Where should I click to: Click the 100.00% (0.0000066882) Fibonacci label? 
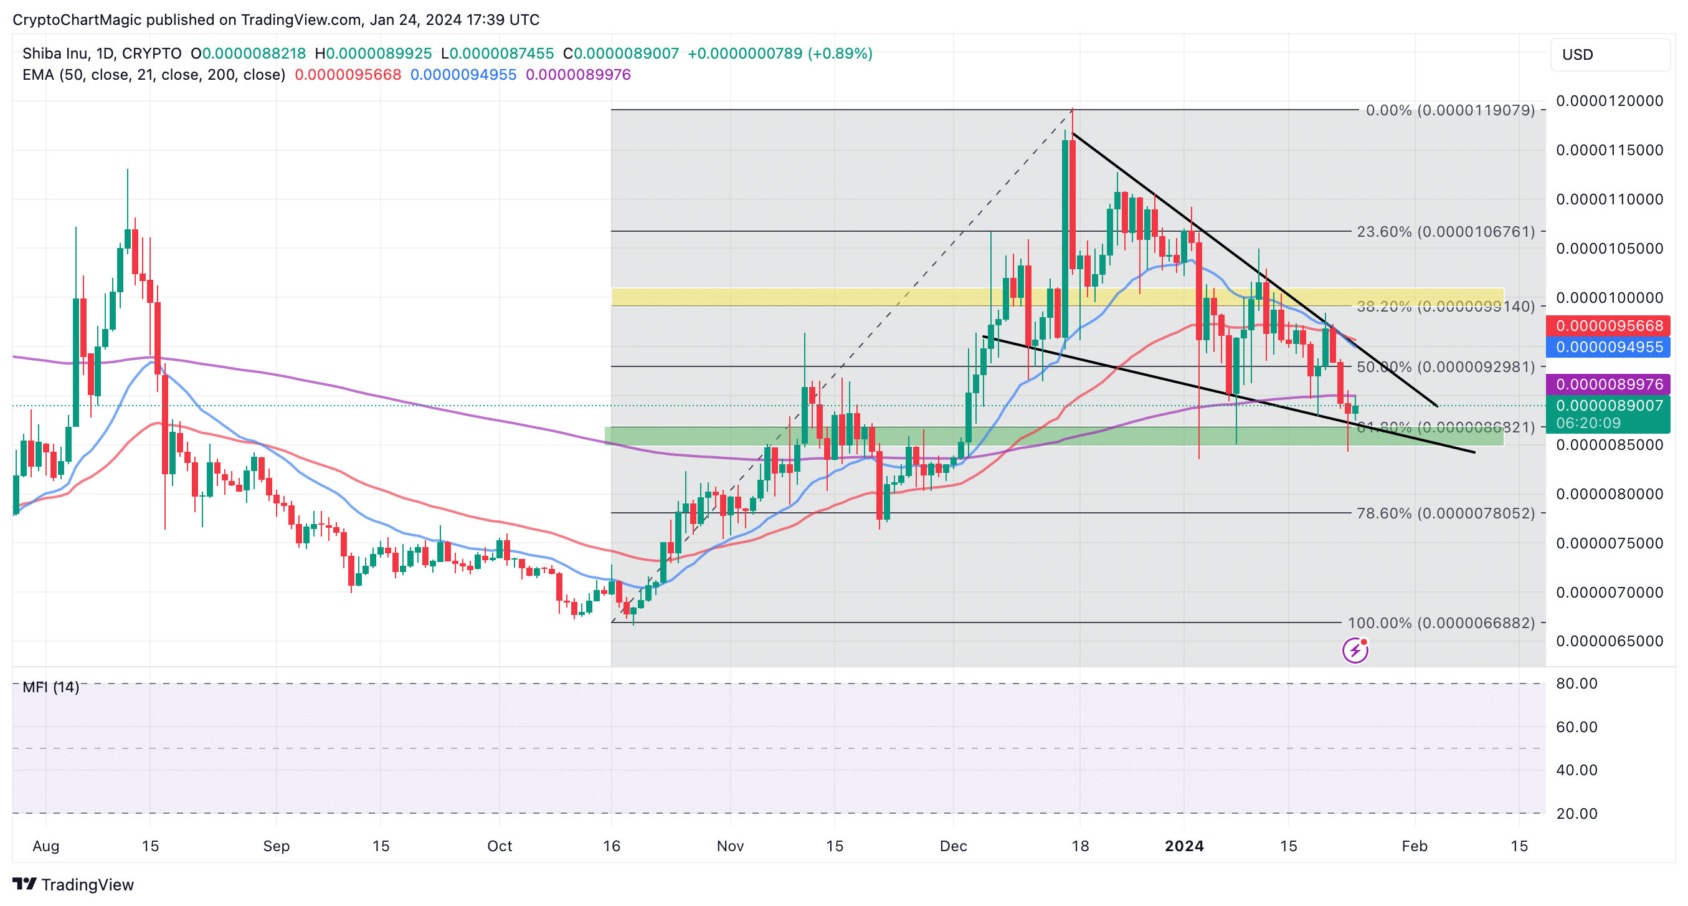tap(1441, 622)
